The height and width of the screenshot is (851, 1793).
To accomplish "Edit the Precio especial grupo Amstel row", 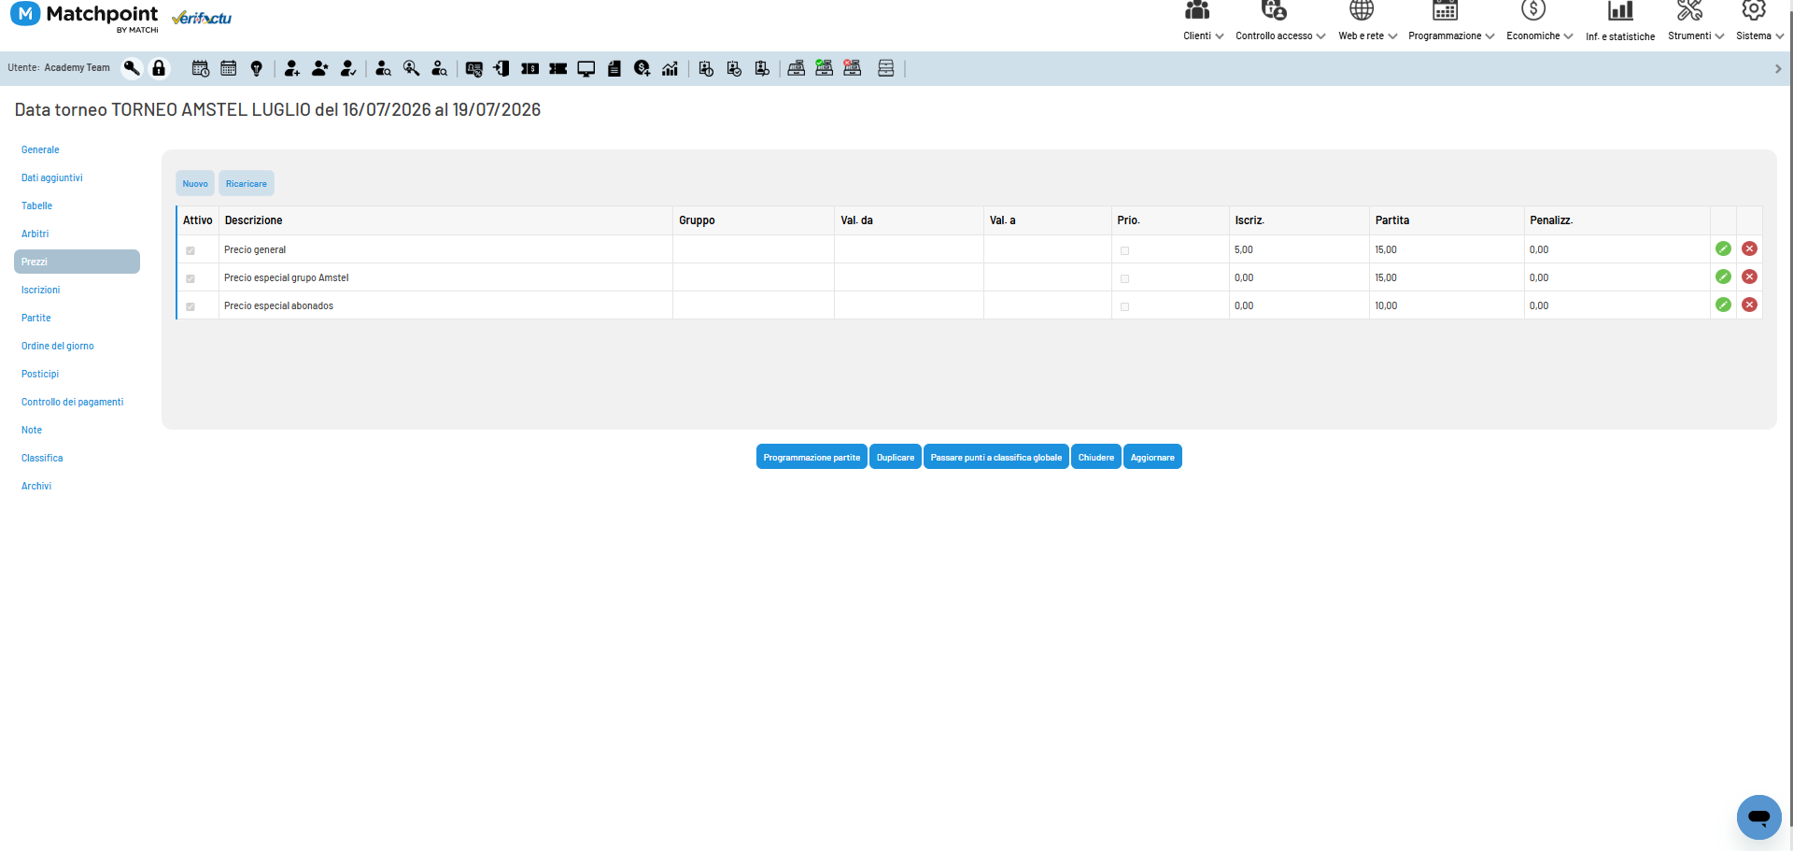I will pos(1723,277).
